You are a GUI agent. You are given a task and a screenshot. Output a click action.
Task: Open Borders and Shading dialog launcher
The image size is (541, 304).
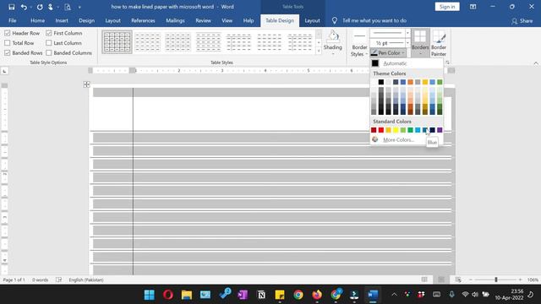(x=447, y=62)
